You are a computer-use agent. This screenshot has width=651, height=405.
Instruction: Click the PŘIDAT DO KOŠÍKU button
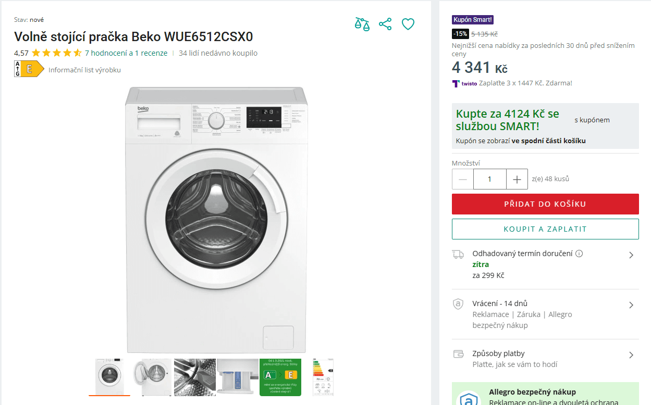coord(545,204)
